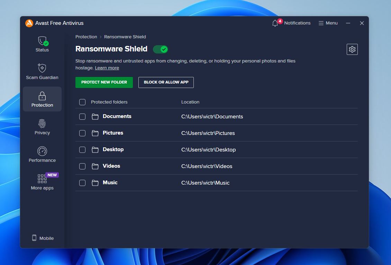Select the Music folder name
This screenshot has height=265, width=391.
[x=110, y=183]
